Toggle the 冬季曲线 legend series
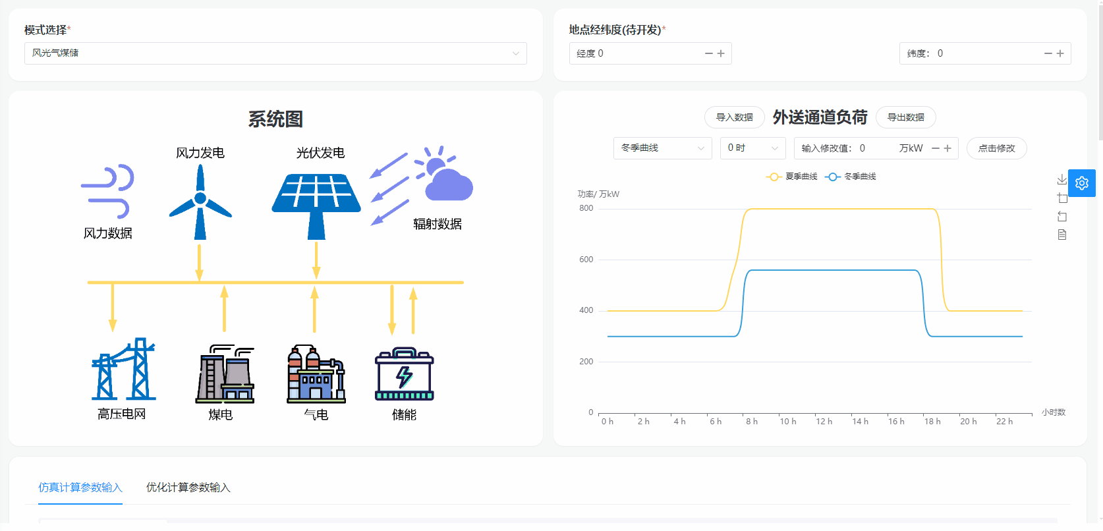The width and height of the screenshot is (1103, 531). [x=851, y=177]
